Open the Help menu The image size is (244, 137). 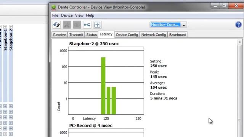pos(90,15)
